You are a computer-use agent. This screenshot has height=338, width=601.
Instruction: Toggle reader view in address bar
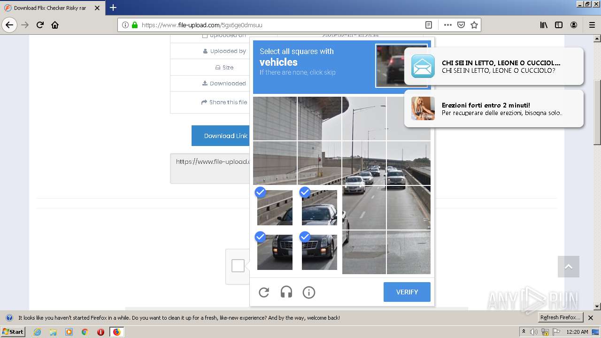click(429, 25)
